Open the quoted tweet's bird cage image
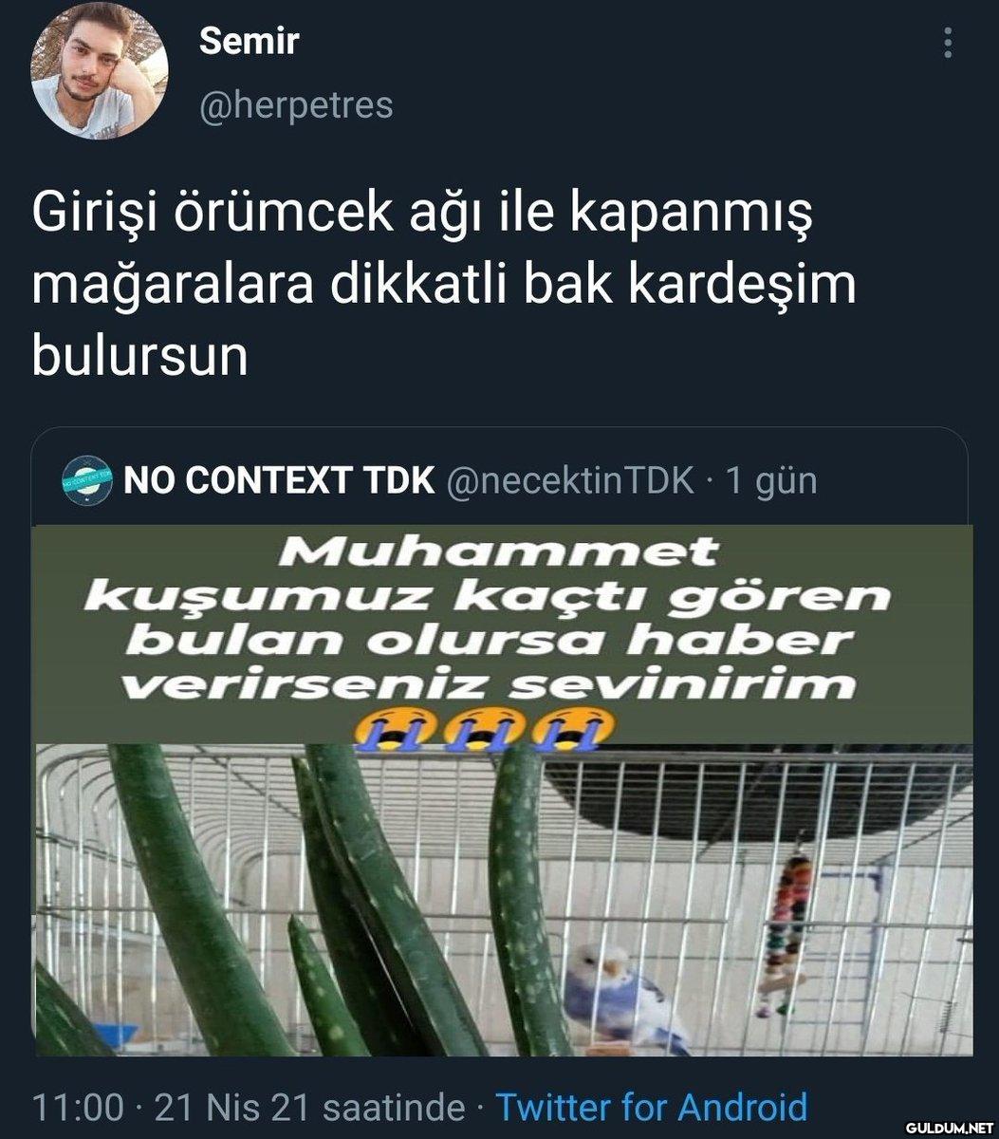 point(502,790)
